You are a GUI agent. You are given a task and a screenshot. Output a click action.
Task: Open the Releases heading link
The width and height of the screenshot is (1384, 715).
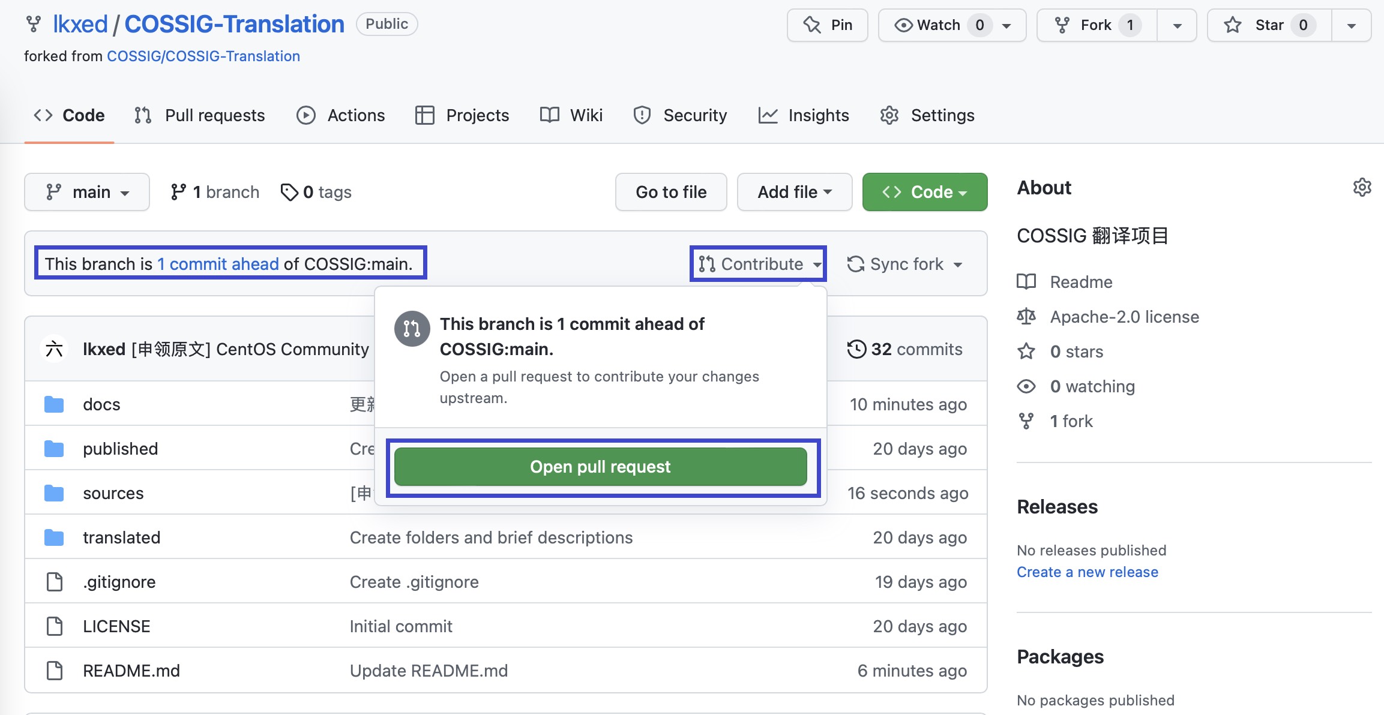(x=1057, y=507)
